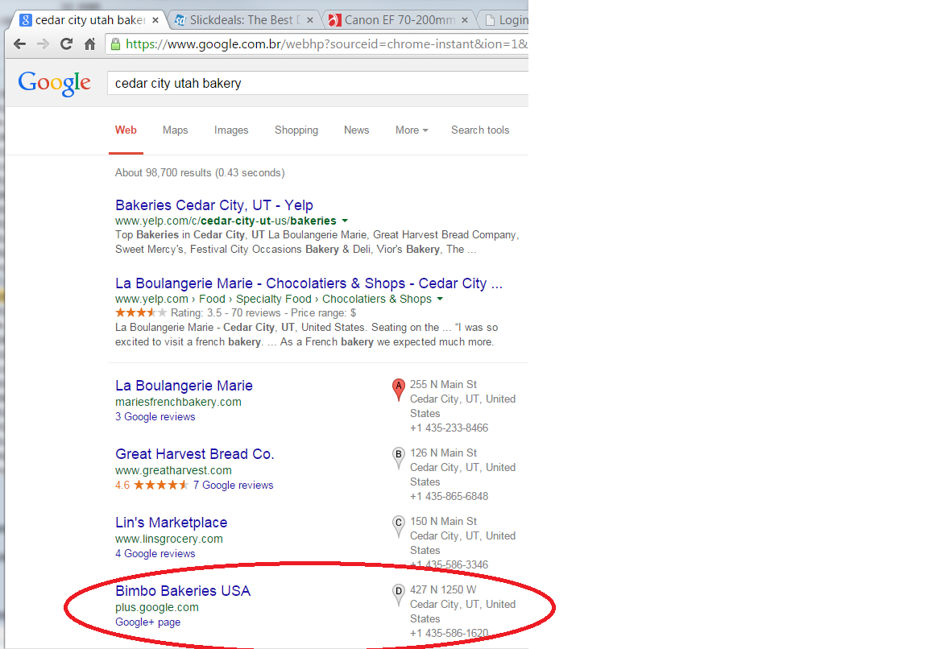The width and height of the screenshot is (928, 649).
Task: Open the browser home page icon
Action: tap(89, 43)
